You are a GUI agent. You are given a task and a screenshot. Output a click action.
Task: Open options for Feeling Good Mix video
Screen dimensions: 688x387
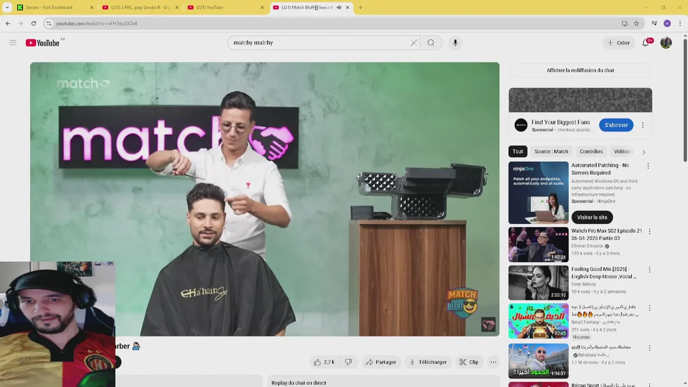click(649, 270)
